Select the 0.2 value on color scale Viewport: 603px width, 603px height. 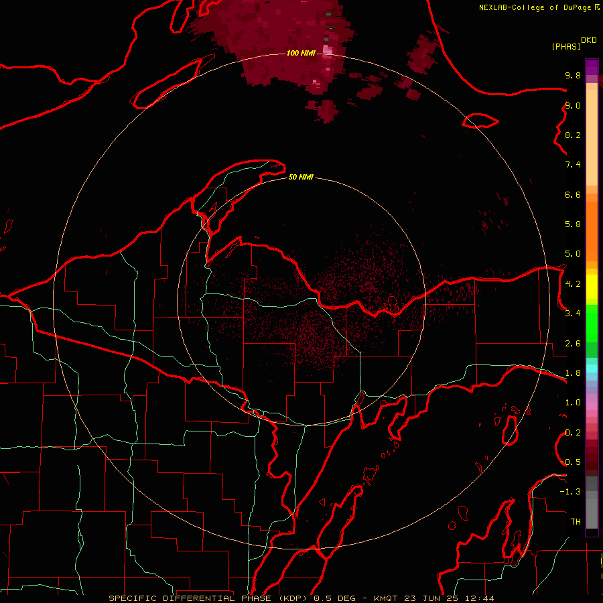[x=573, y=433]
